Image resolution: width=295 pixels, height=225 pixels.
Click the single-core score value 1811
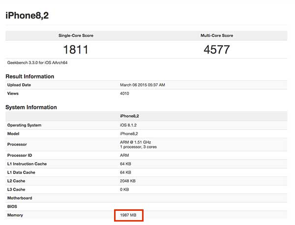pos(76,50)
